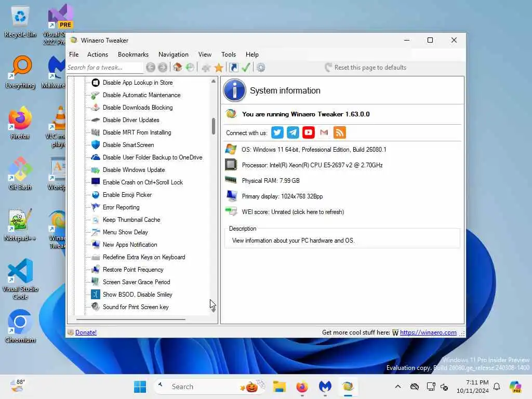Open the View menu
This screenshot has width=532, height=399.
click(x=205, y=54)
